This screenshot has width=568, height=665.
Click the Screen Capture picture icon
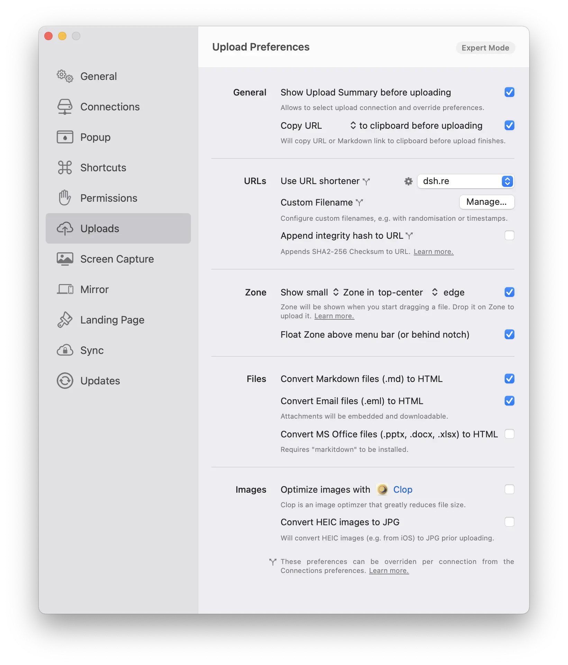[65, 259]
